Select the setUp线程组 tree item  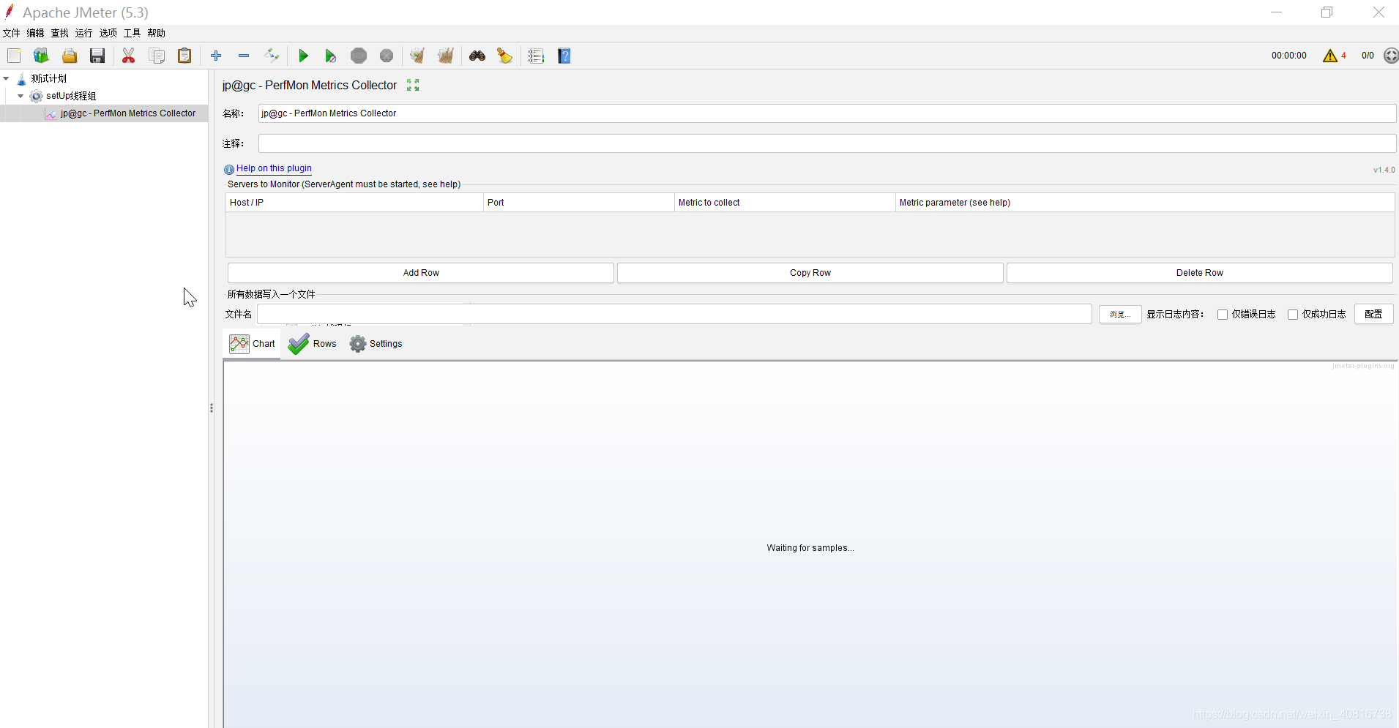pos(71,96)
